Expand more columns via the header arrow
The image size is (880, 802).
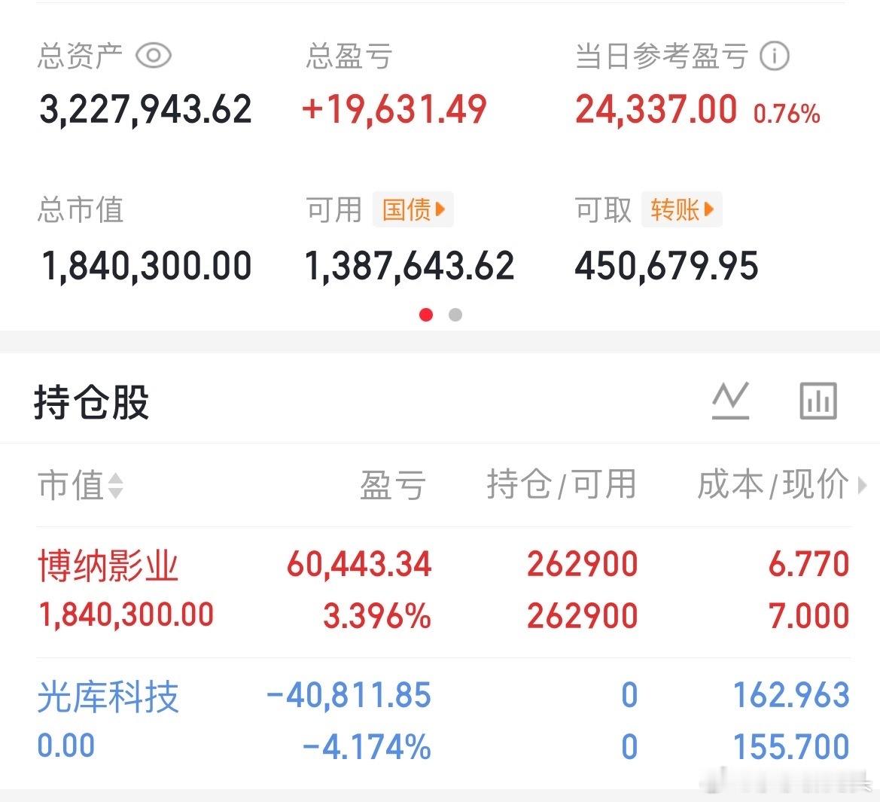(864, 486)
